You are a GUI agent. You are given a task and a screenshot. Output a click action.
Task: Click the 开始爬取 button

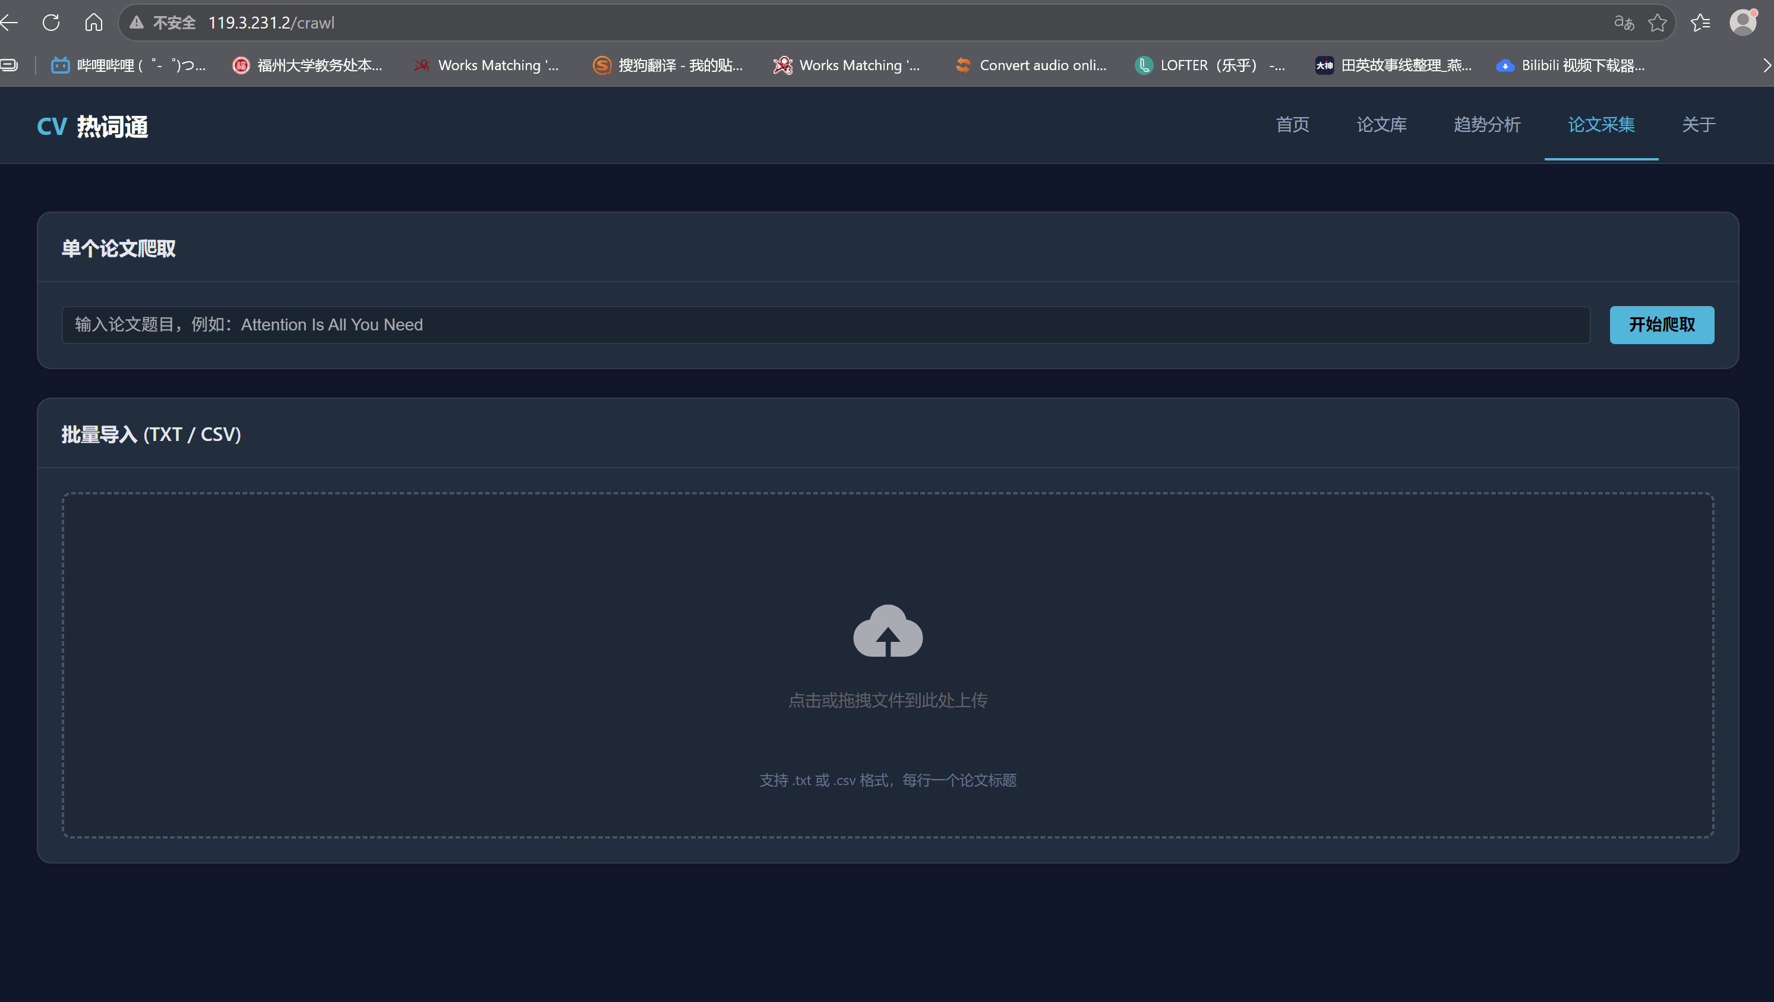[1662, 324]
